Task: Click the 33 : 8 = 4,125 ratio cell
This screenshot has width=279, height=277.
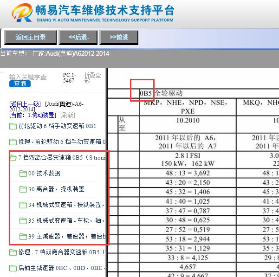Action: (188, 258)
